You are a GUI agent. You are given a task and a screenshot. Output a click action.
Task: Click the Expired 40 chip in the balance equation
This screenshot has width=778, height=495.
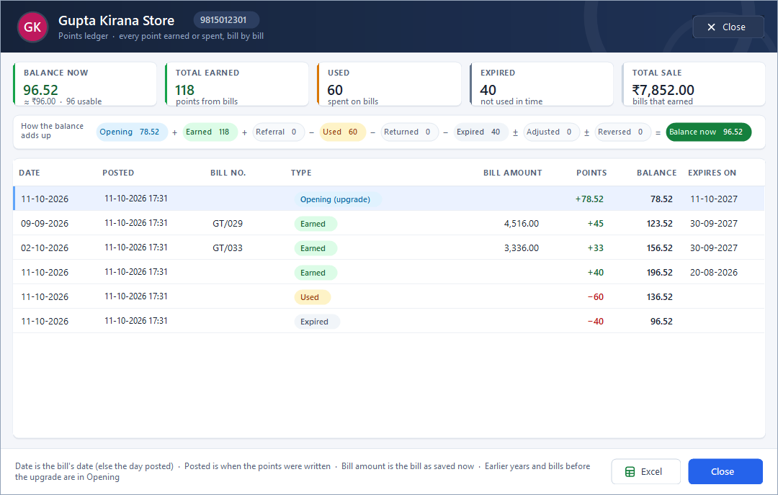pos(480,132)
